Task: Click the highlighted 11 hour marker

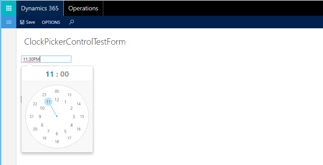Action: pyautogui.click(x=48, y=102)
